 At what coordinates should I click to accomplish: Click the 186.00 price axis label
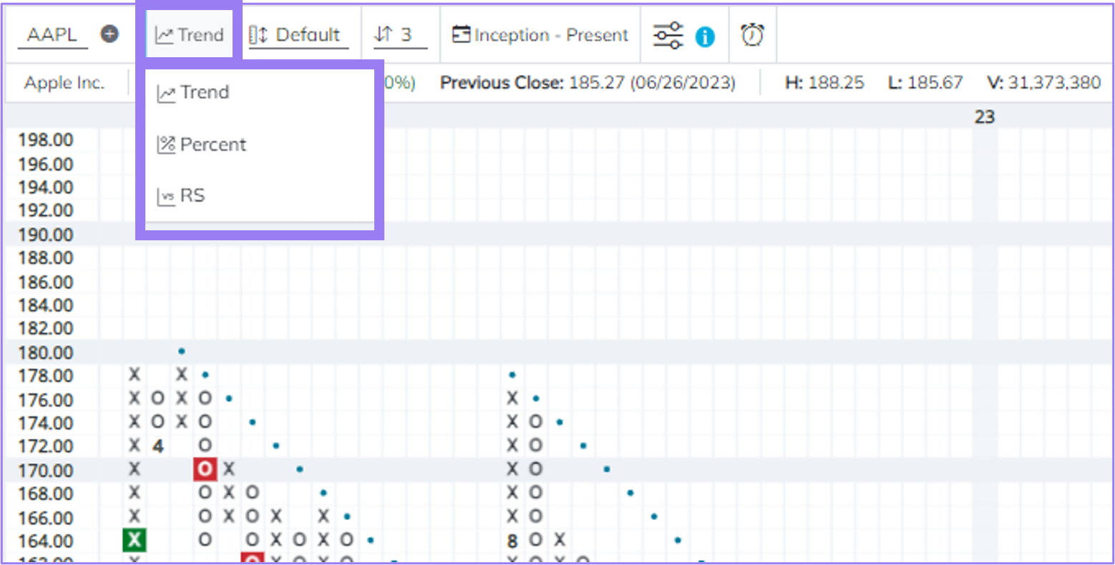tap(46, 282)
